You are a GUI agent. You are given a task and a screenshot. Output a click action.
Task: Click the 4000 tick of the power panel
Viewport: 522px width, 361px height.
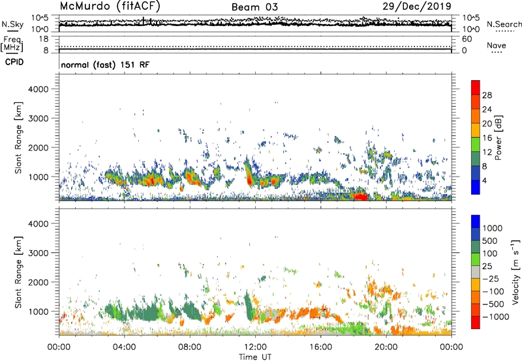point(38,89)
